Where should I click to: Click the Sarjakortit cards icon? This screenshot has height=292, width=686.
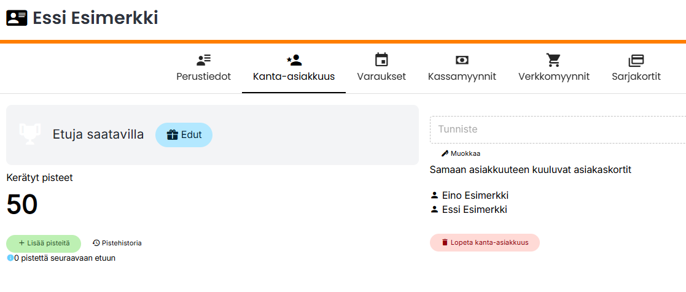(x=636, y=60)
